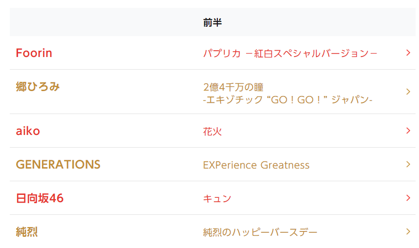Image resolution: width=419 pixels, height=248 pixels.
Task: Open the 郷ひろみ artist link
Action: click(x=38, y=87)
